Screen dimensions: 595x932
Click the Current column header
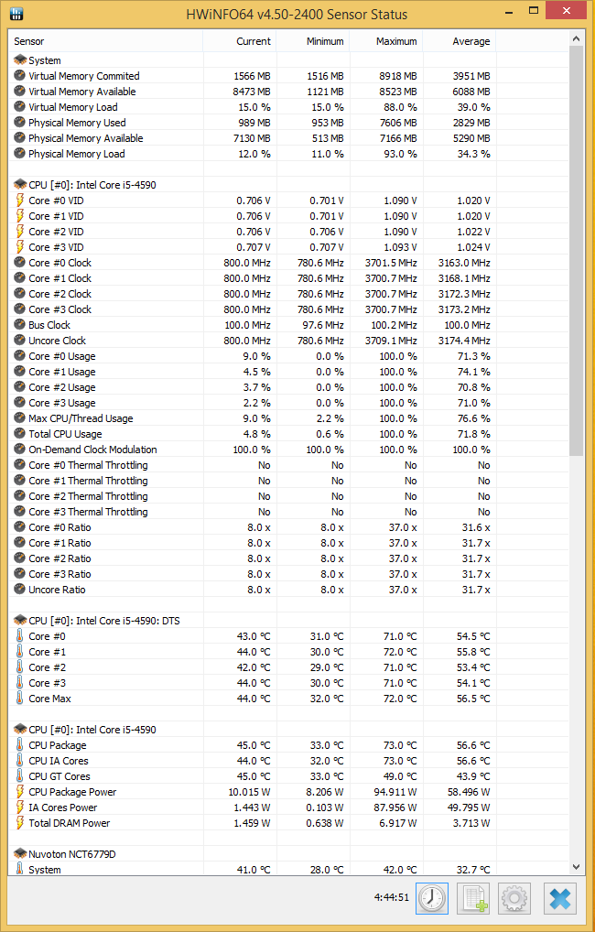(239, 41)
